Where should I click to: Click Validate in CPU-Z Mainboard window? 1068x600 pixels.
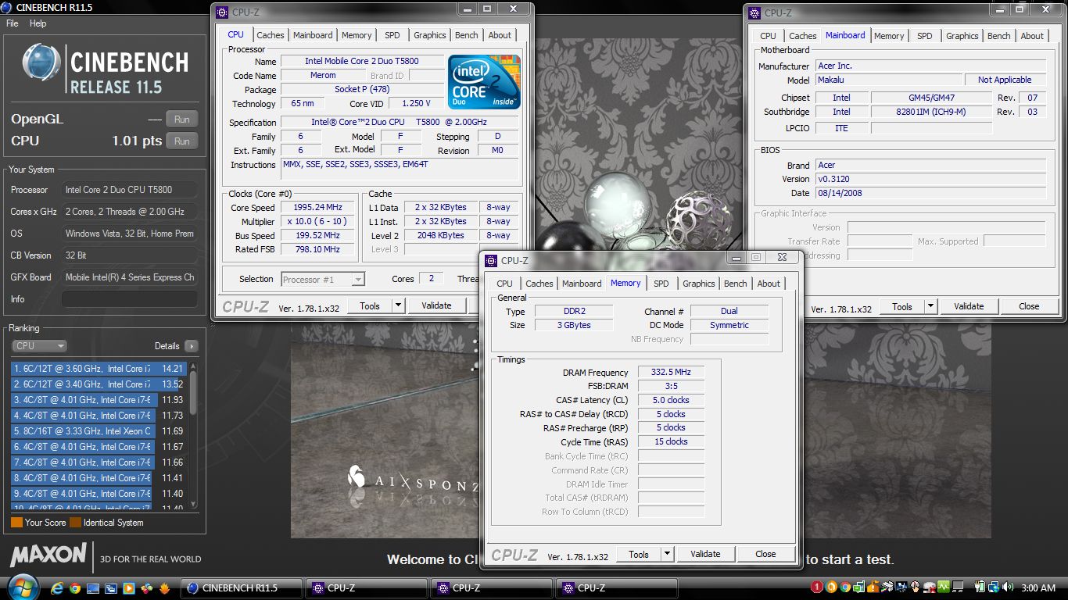point(969,306)
